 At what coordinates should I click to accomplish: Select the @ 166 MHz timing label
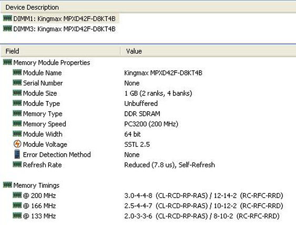39,206
